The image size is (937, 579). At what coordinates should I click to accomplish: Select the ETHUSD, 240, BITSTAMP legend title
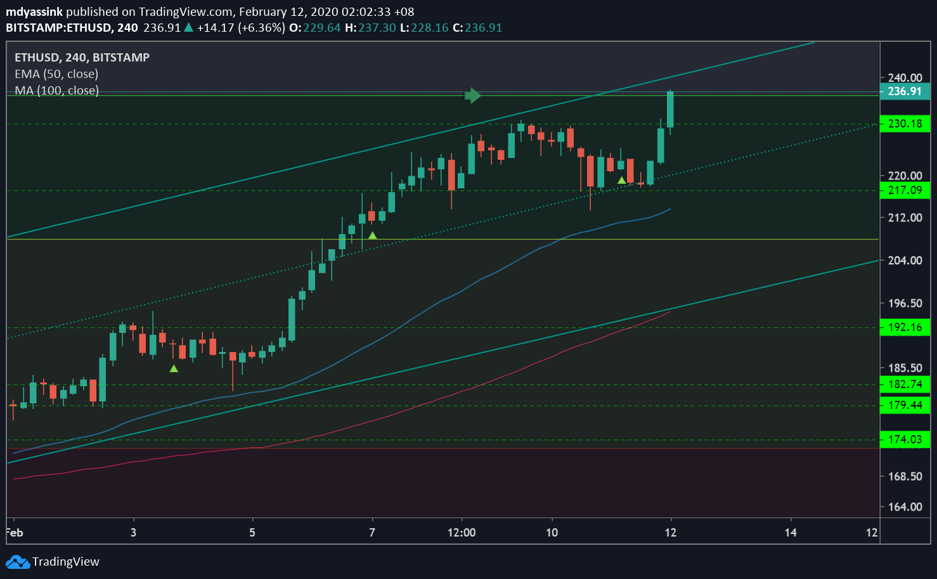[82, 58]
